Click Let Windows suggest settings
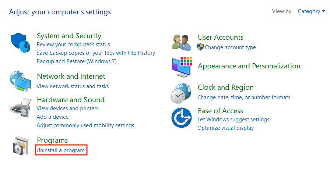Image resolution: width=330 pixels, height=171 pixels. click(233, 120)
